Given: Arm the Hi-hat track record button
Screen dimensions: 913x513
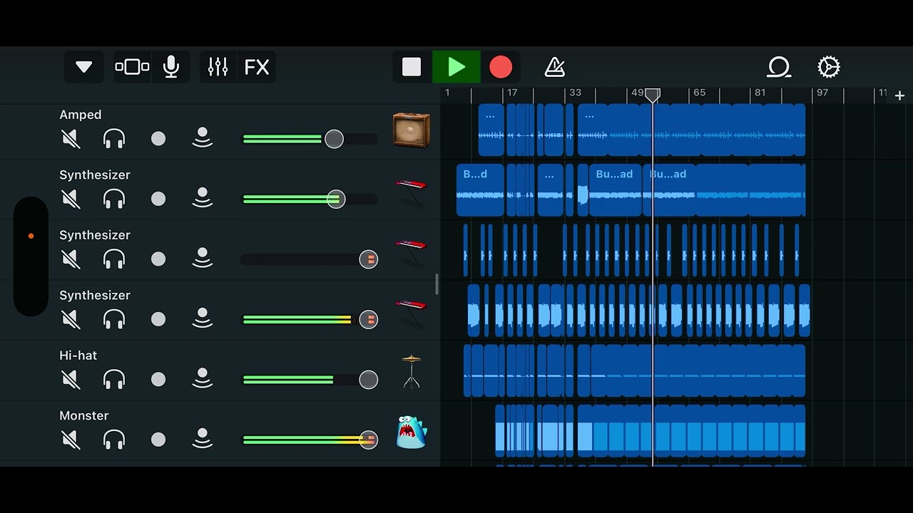Looking at the screenshot, I should pyautogui.click(x=158, y=380).
